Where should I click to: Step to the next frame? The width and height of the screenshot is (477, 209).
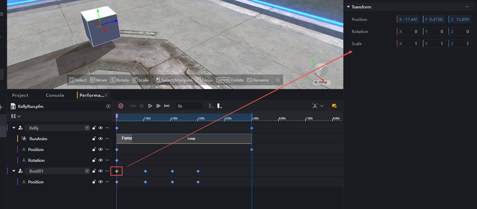(x=158, y=106)
